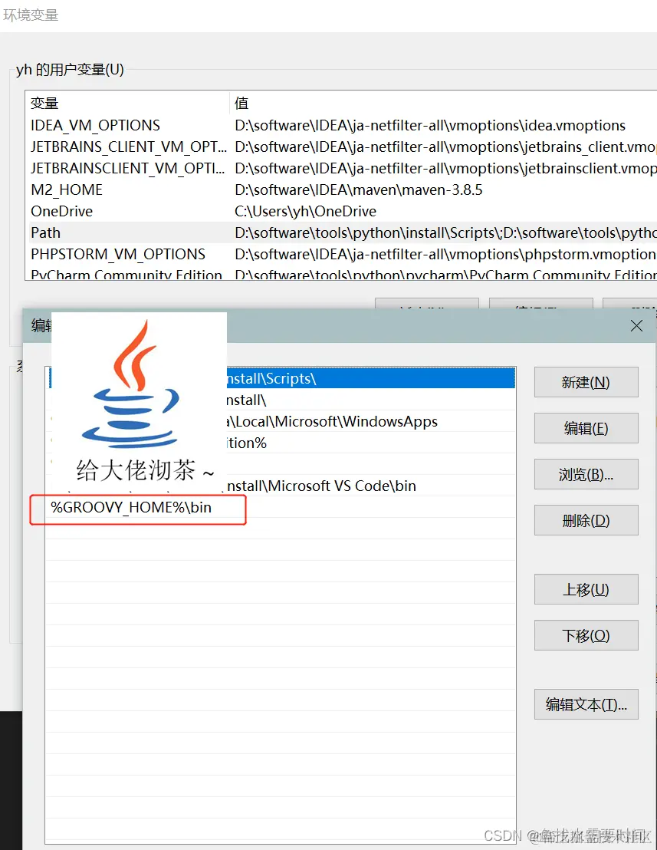Select the OneDrive variable row
657x850 pixels.
pos(341,211)
